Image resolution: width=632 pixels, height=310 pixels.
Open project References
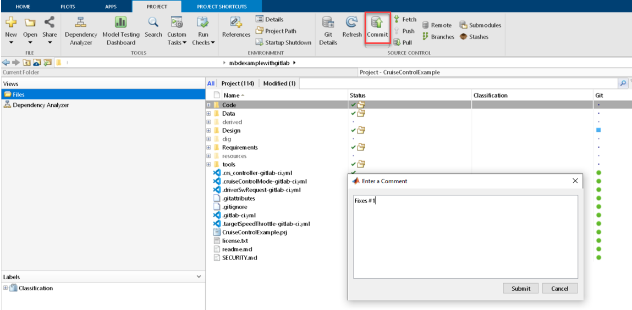[x=236, y=26]
